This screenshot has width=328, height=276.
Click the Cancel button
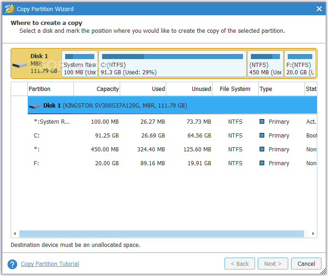306,264
